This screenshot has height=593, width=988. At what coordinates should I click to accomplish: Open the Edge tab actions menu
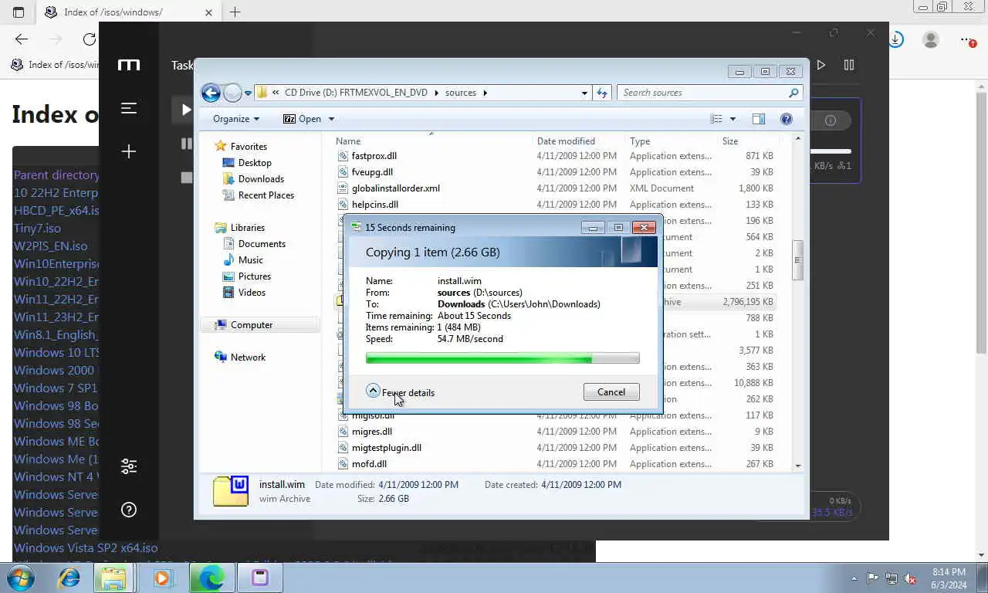pyautogui.click(x=19, y=12)
